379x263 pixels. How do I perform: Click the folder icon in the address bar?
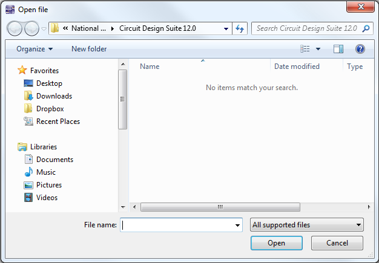pos(55,28)
